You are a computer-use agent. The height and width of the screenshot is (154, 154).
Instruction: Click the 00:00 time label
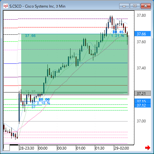click(x=43, y=148)
